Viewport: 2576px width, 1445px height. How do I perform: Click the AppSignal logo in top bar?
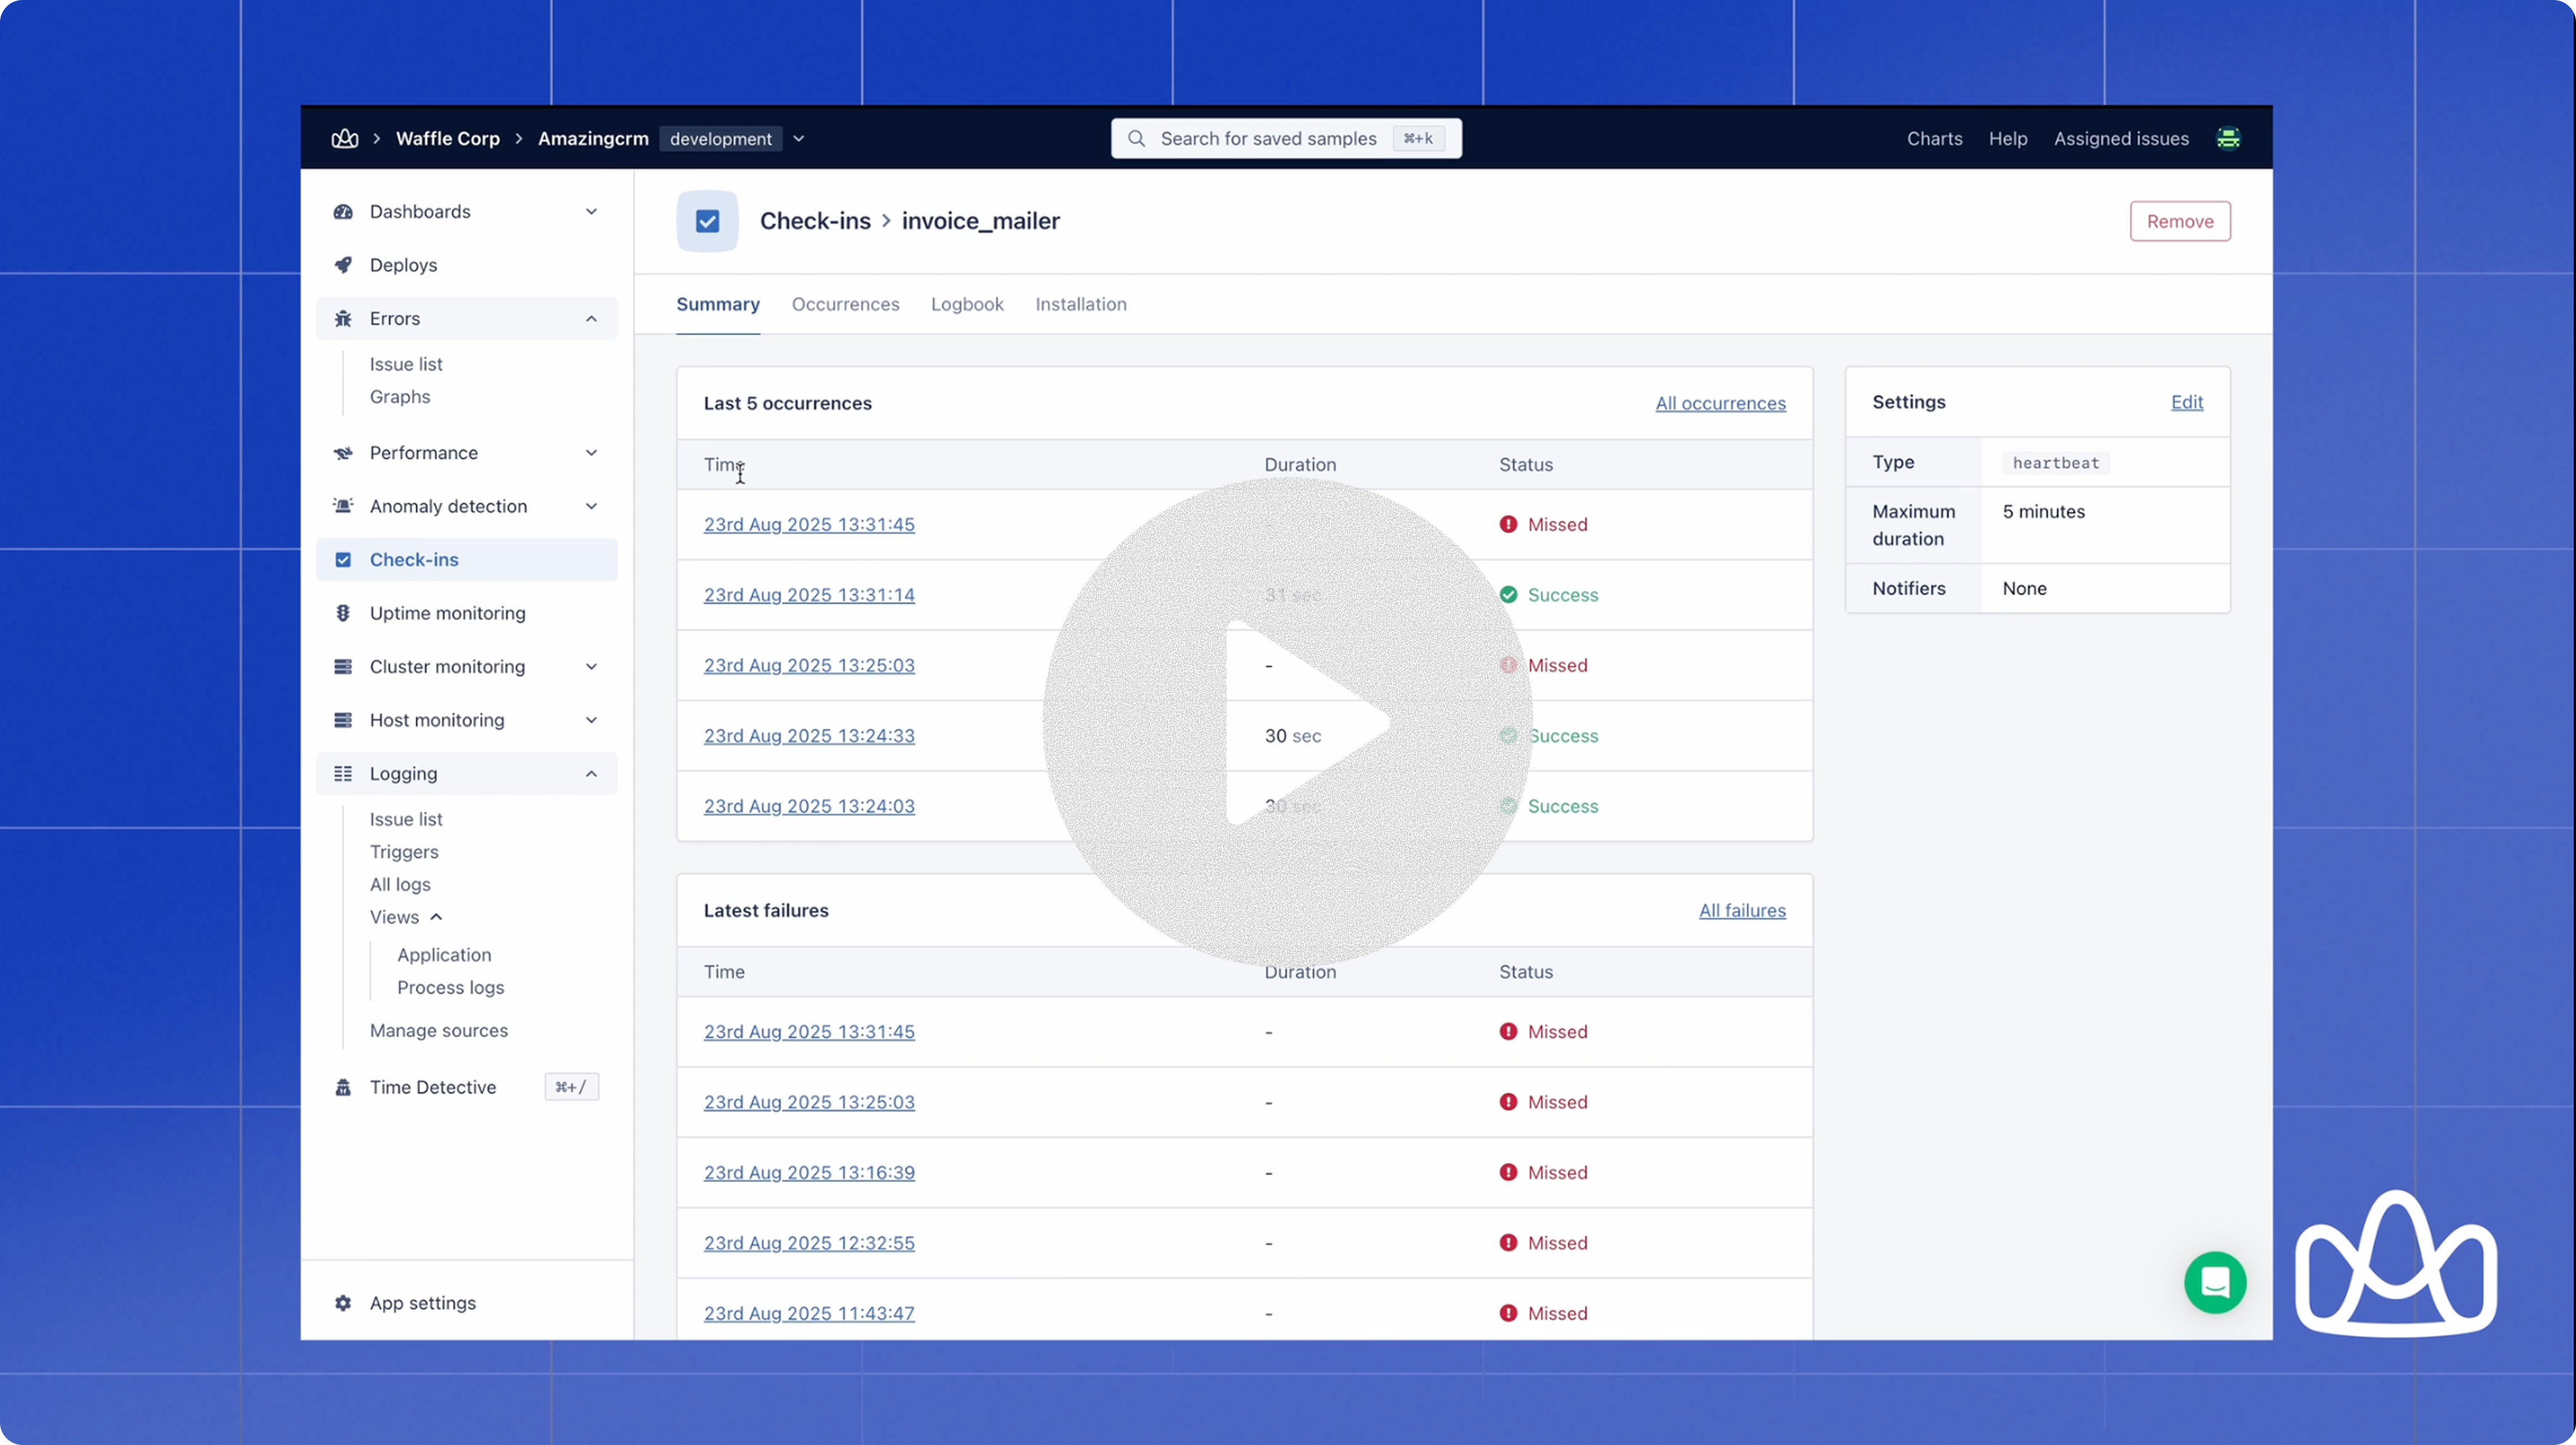[x=344, y=138]
